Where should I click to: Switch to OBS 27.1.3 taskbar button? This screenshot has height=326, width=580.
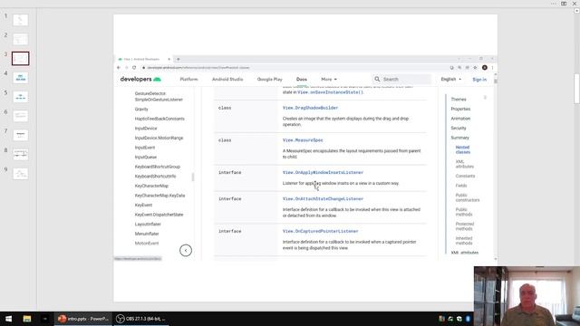tap(140, 319)
